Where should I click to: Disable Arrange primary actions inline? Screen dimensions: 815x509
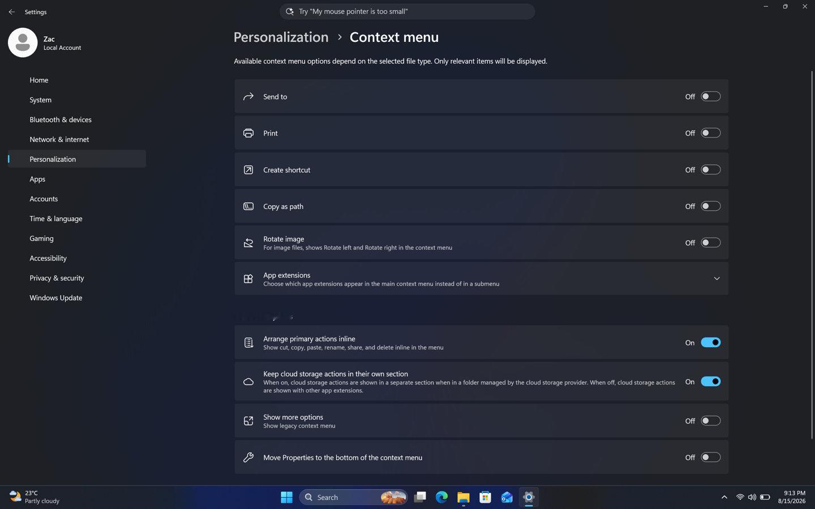pos(710,342)
